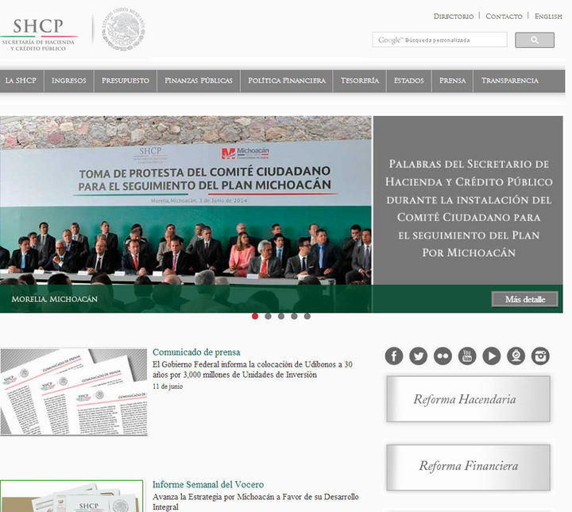The width and height of the screenshot is (572, 512).
Task: Switch to the third carousel slide dot
Action: [x=281, y=316]
